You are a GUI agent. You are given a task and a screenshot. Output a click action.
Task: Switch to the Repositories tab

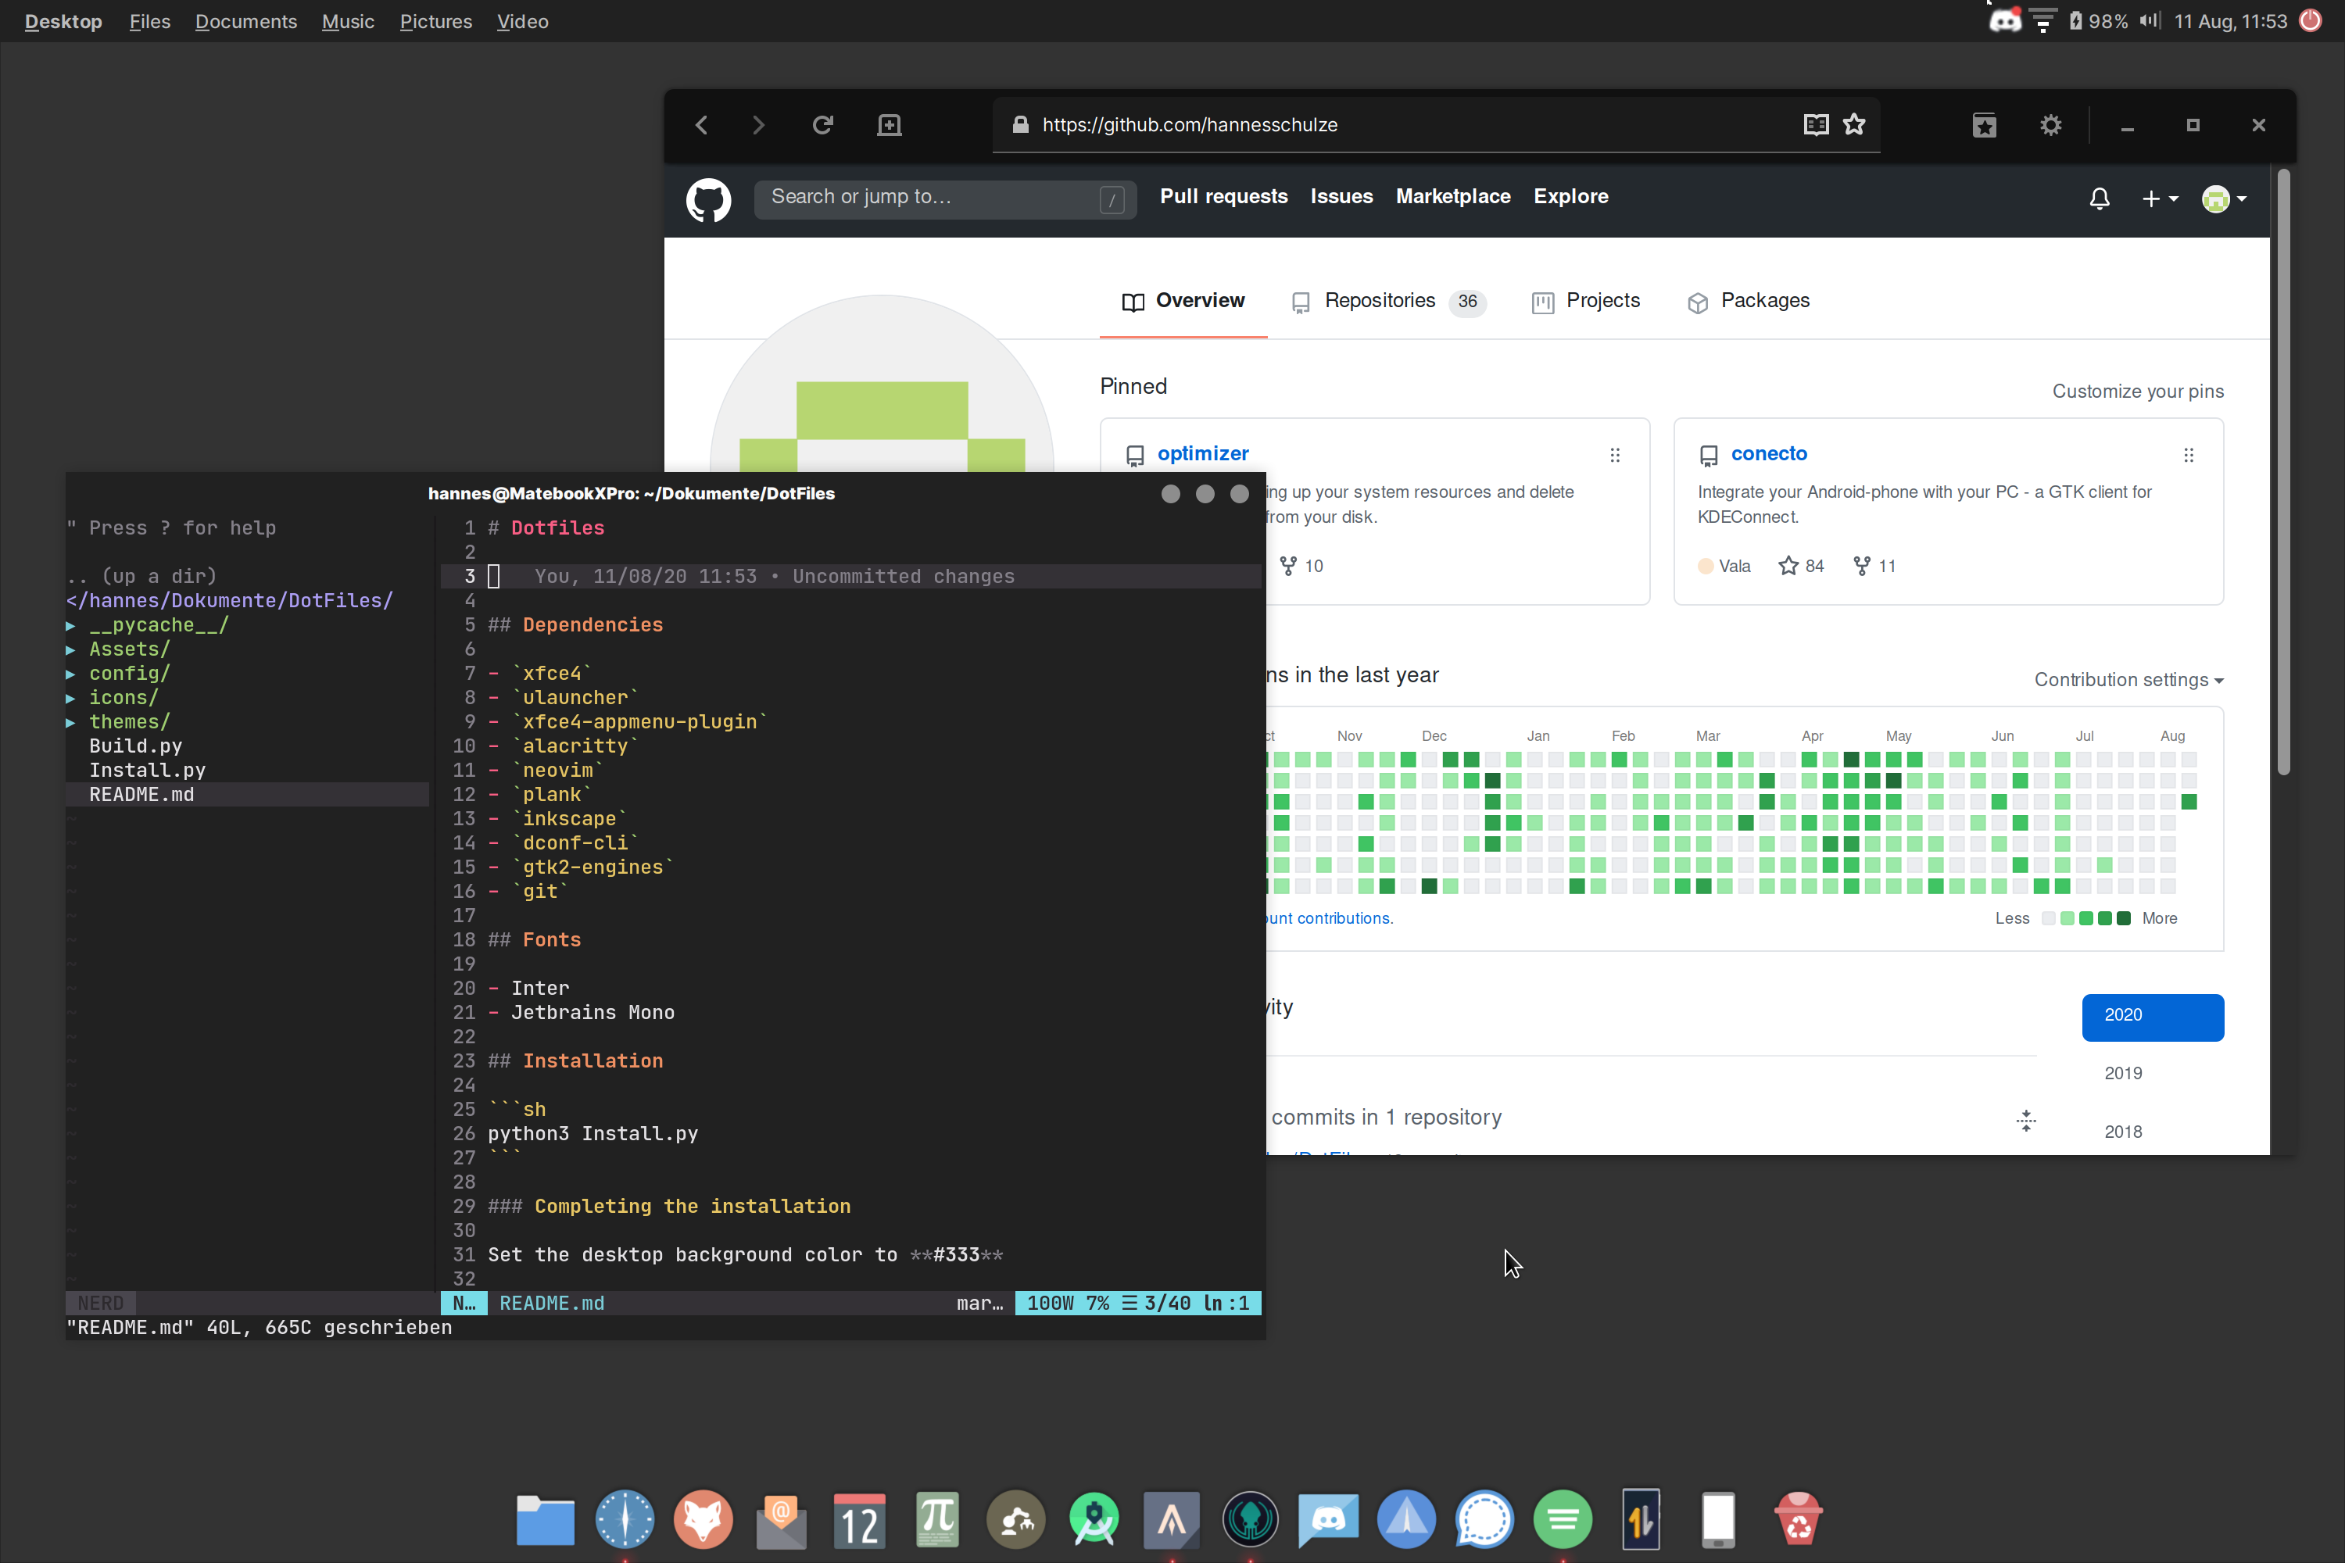click(x=1380, y=301)
